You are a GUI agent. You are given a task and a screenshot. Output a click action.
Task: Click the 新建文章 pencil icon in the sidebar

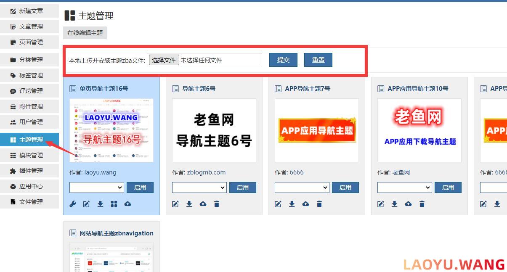pos(13,11)
